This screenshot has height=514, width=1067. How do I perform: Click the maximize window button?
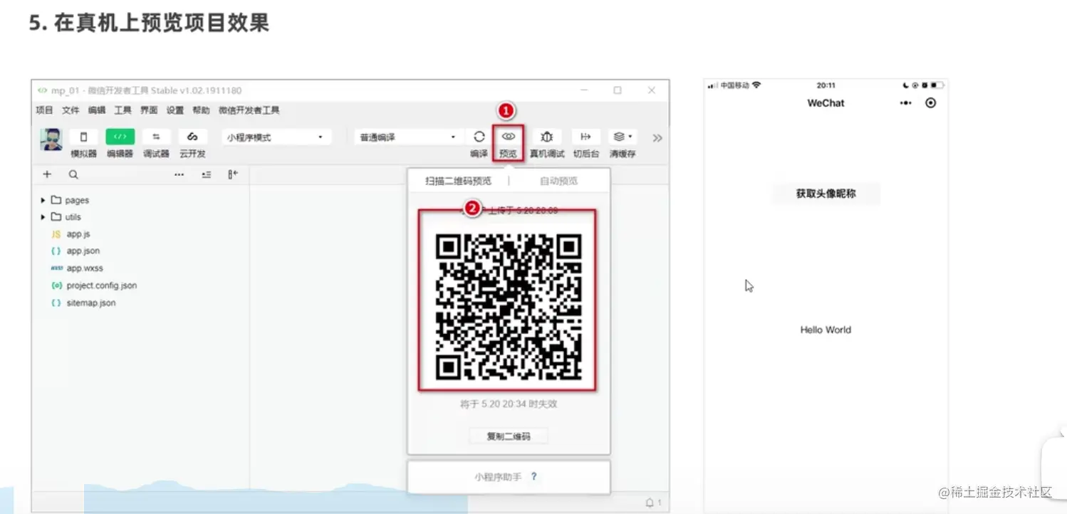[x=618, y=90]
